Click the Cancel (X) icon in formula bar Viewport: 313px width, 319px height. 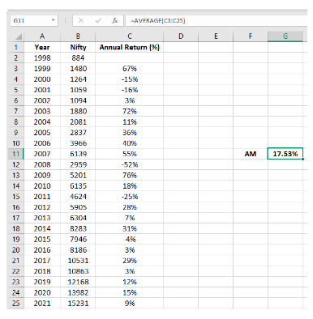pos(81,20)
